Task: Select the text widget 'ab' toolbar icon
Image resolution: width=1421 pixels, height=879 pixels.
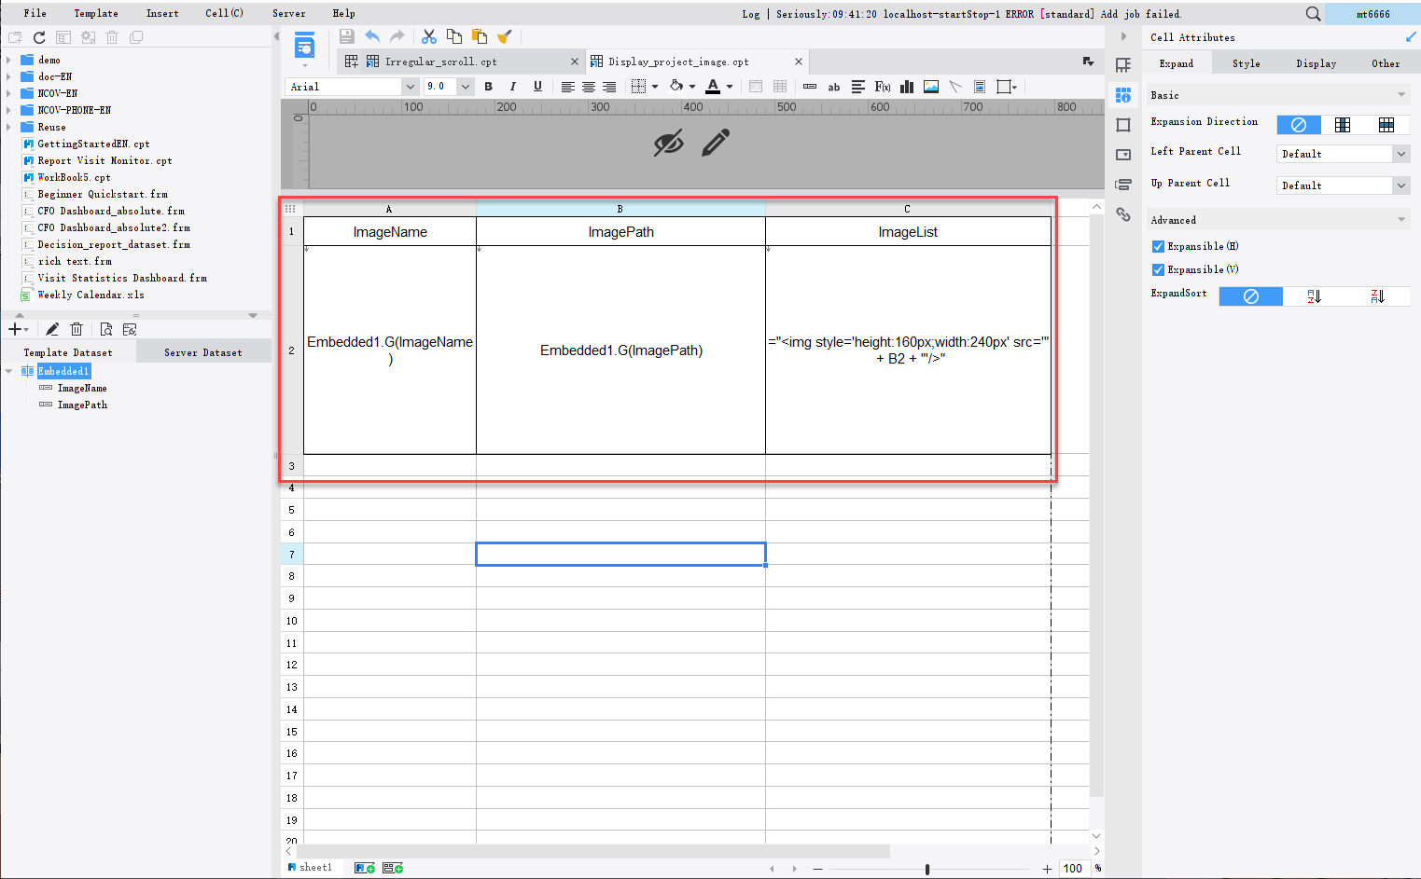Action: [833, 86]
